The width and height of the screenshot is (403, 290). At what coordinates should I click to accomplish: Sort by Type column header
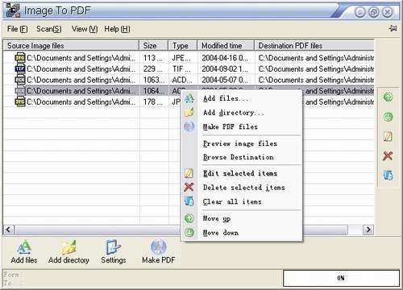click(x=183, y=46)
